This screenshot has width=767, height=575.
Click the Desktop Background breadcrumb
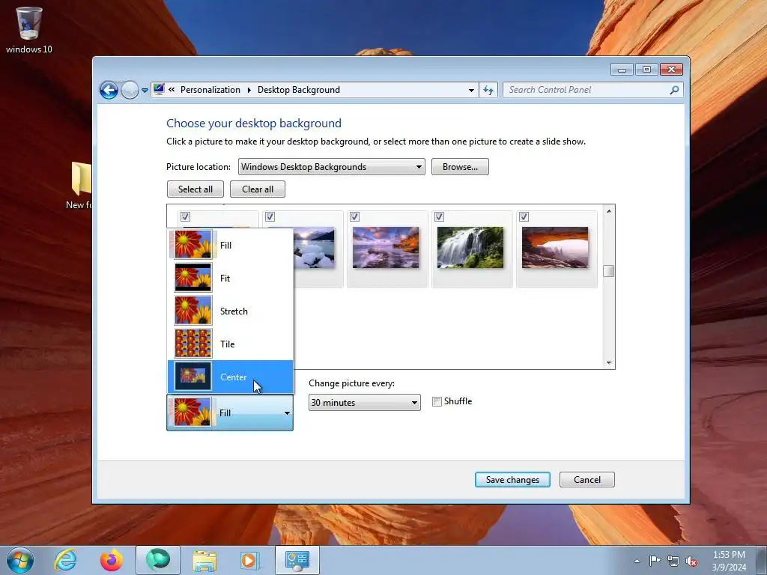pyautogui.click(x=299, y=90)
